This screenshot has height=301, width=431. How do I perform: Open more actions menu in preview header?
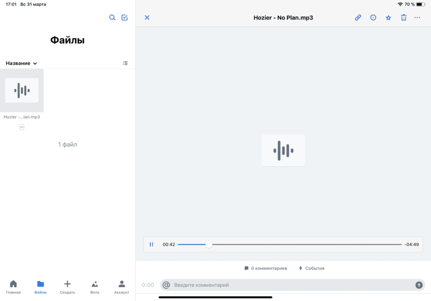pos(417,18)
